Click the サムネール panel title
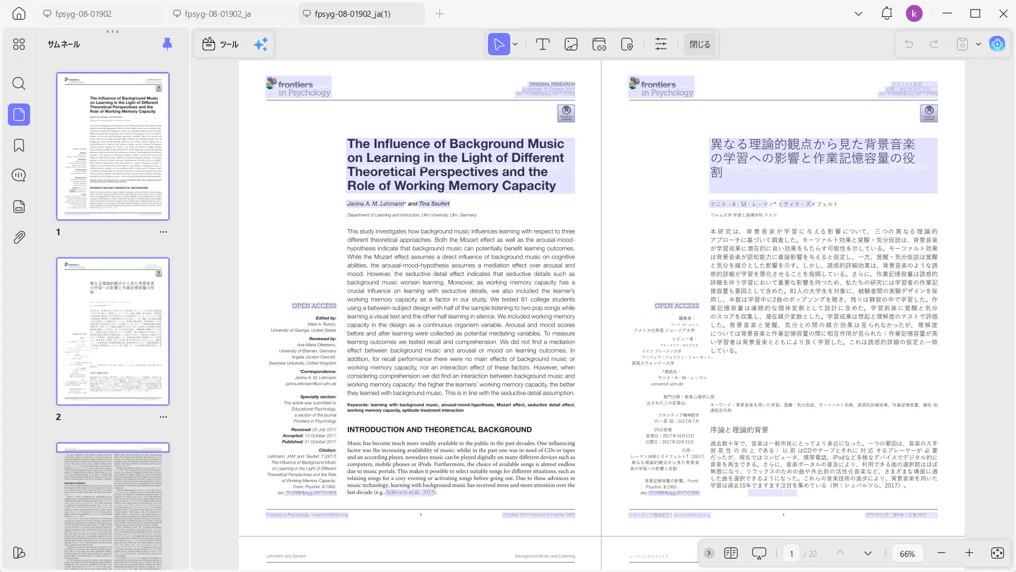1016x572 pixels. coord(64,44)
